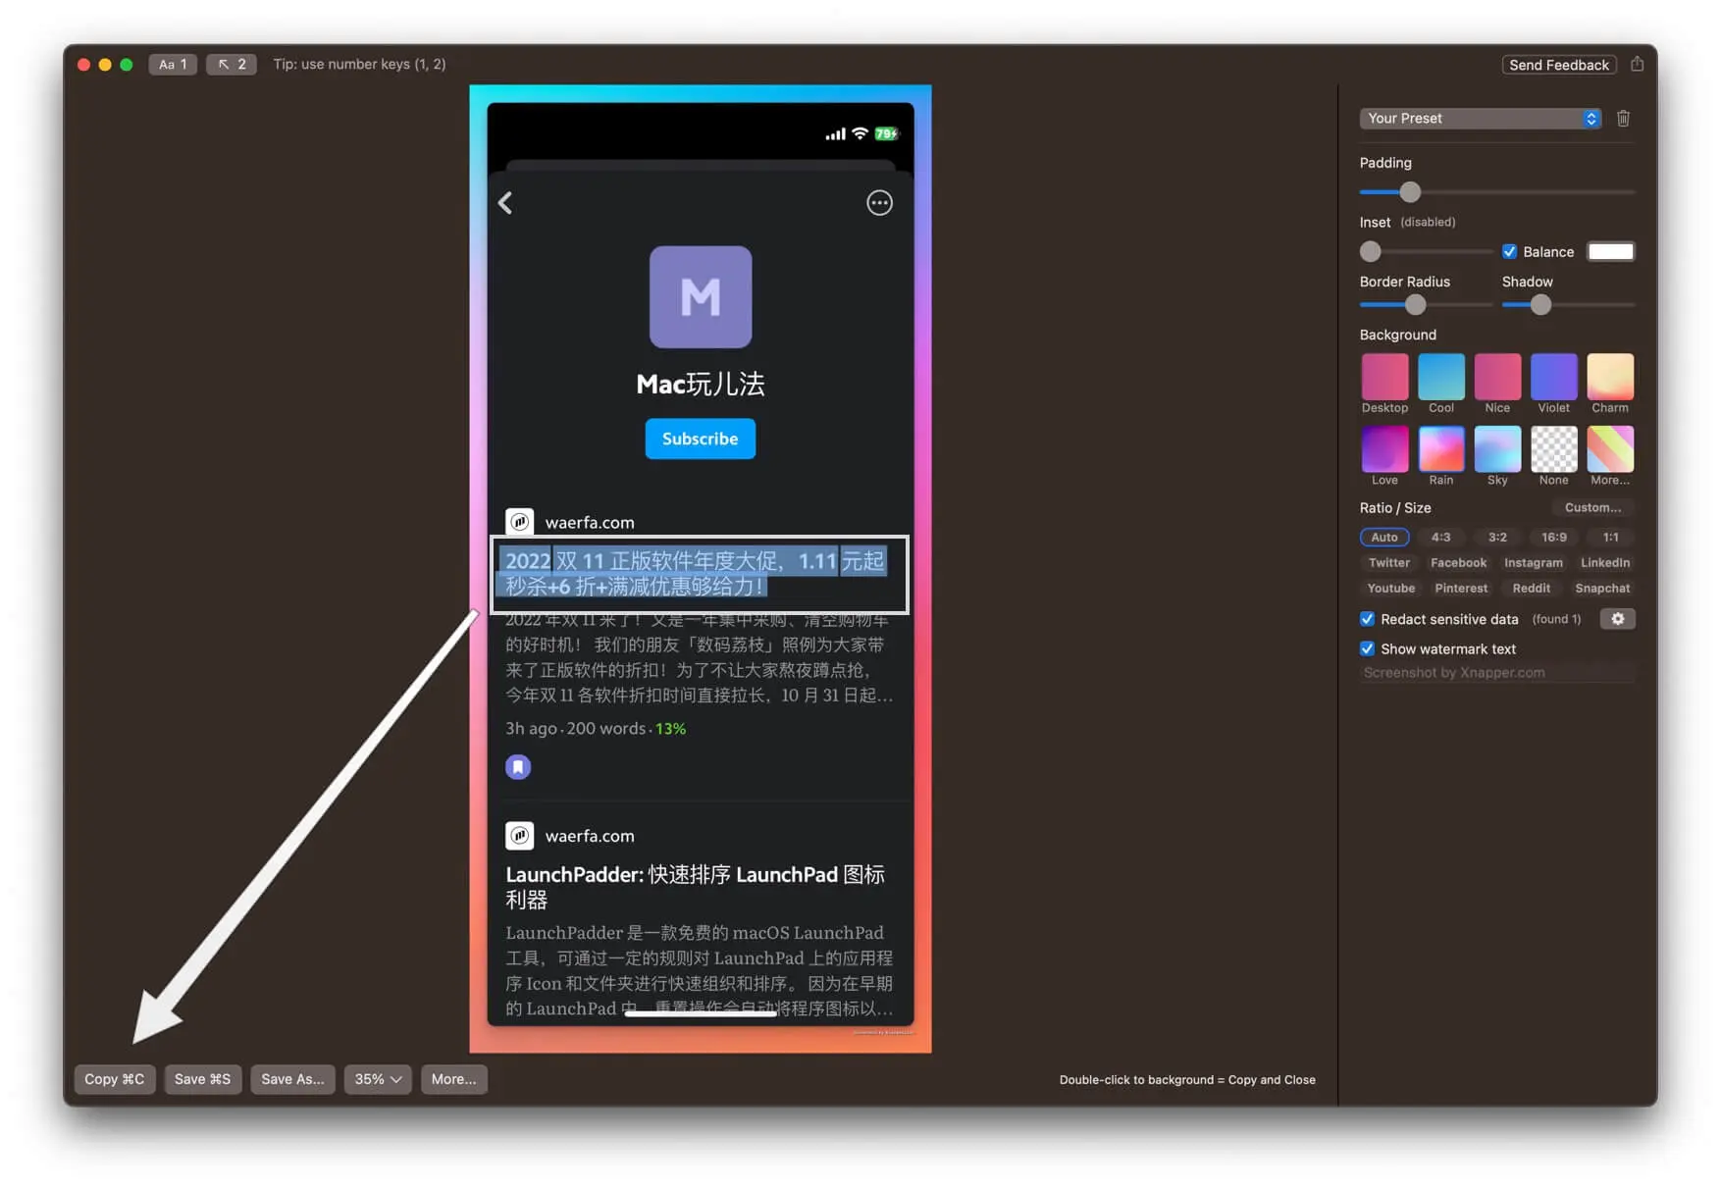Click the Copy ⌘C button

point(114,1079)
